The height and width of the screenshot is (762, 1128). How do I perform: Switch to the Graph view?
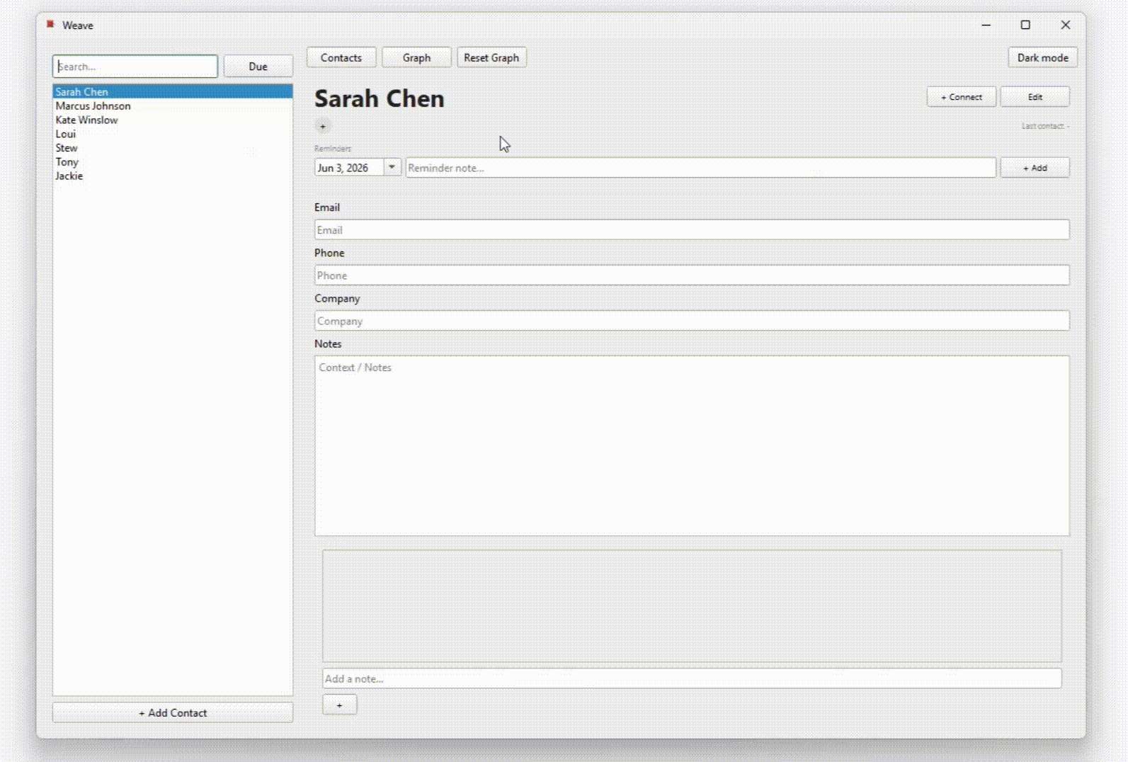pyautogui.click(x=416, y=57)
